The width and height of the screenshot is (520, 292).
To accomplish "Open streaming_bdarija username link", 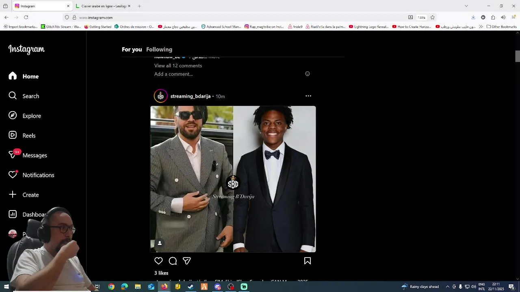I will pos(191,96).
